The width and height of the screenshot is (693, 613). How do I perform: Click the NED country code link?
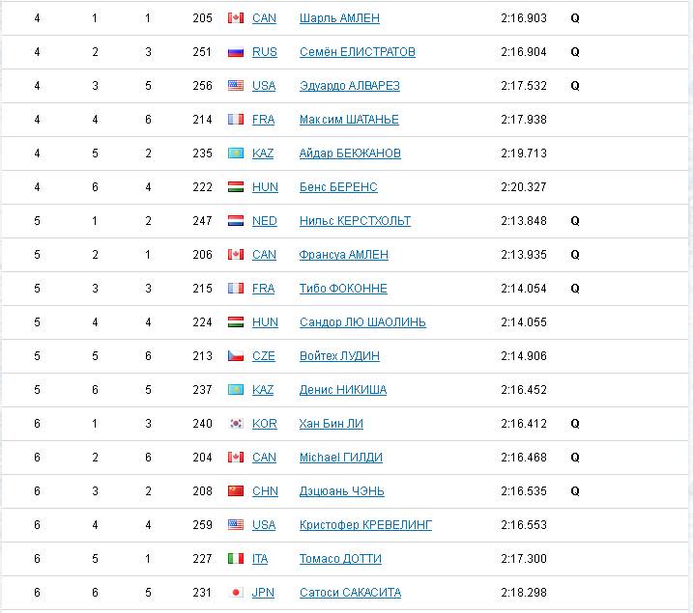(x=264, y=221)
